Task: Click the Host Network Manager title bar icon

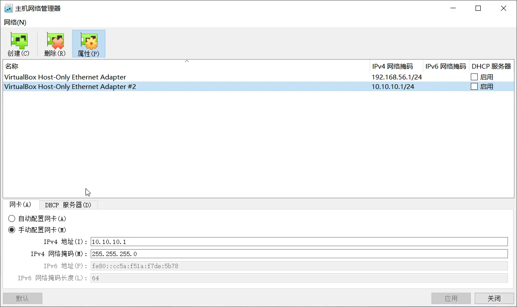Action: (8, 8)
